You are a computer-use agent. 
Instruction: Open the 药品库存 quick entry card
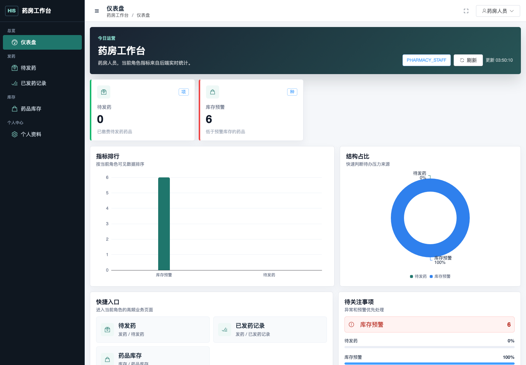(x=153, y=356)
